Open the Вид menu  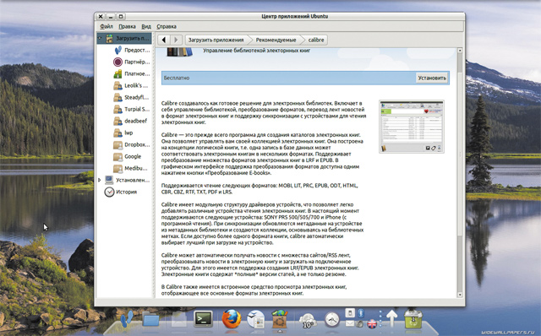146,26
